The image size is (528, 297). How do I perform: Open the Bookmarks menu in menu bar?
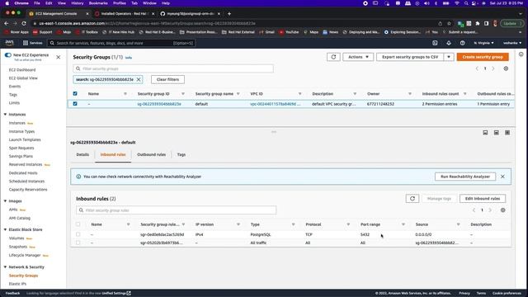pos(98,3)
